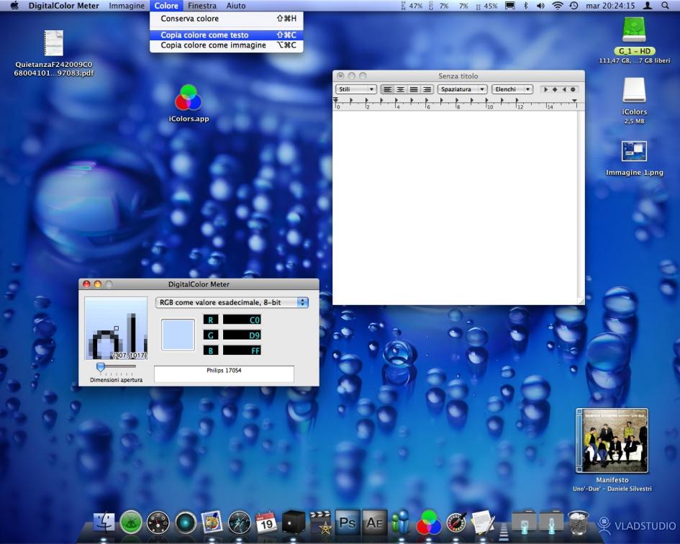The width and height of the screenshot is (680, 544).
Task: Click the B value field FF
Action: coord(242,350)
